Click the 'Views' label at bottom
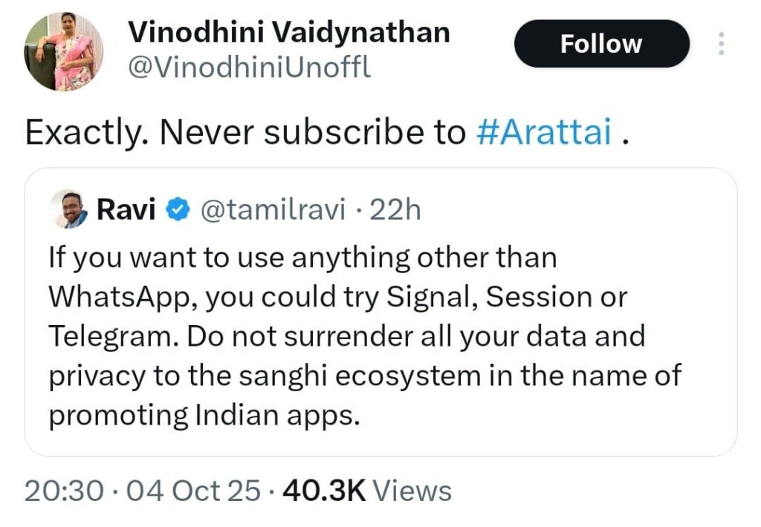Image resolution: width=761 pixels, height=527 pixels. 412,491
